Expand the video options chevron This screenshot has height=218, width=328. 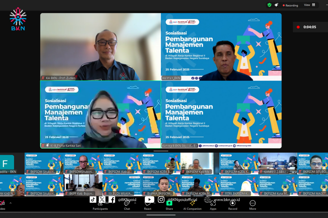click(10, 203)
